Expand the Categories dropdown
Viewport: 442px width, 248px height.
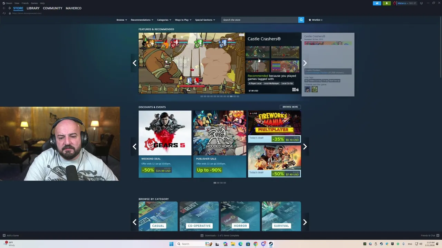click(164, 20)
